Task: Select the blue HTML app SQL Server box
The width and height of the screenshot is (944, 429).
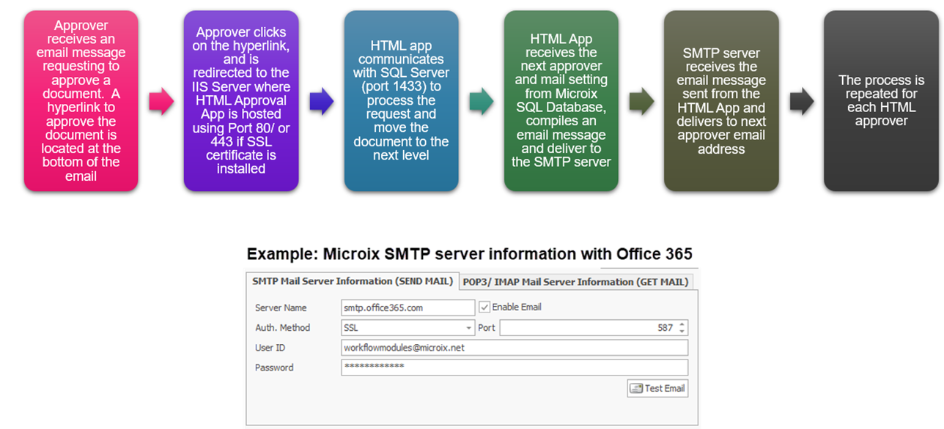Action: pyautogui.click(x=401, y=101)
